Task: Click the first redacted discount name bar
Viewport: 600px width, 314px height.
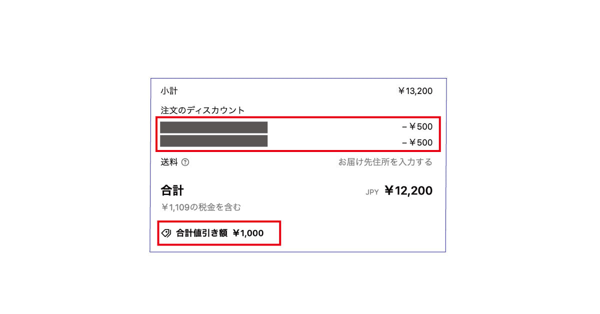Action: [214, 127]
